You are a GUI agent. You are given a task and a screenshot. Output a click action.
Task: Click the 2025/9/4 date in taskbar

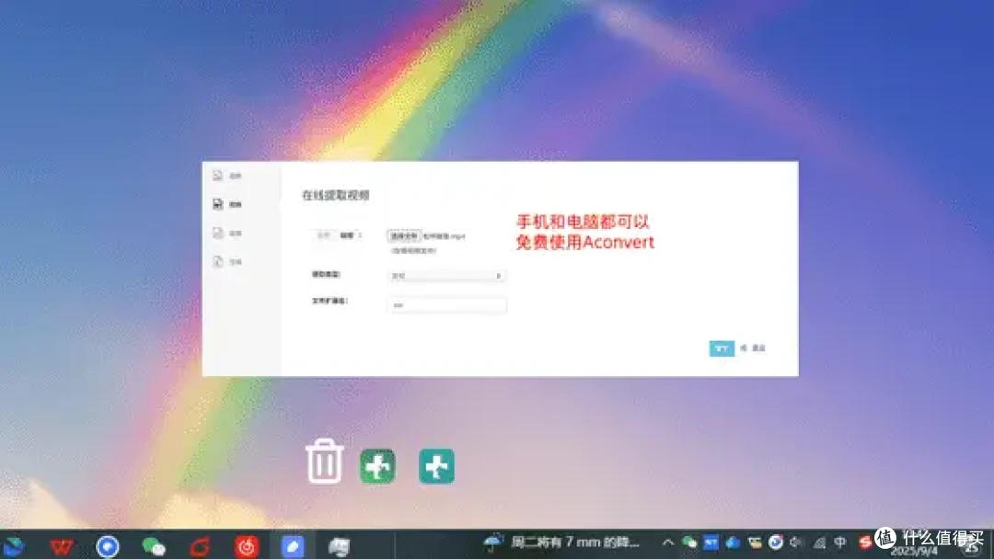click(914, 551)
